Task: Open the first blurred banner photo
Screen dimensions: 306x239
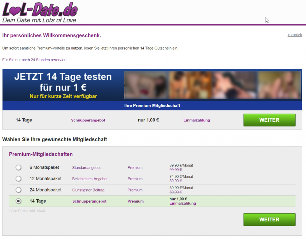Action: point(146,85)
